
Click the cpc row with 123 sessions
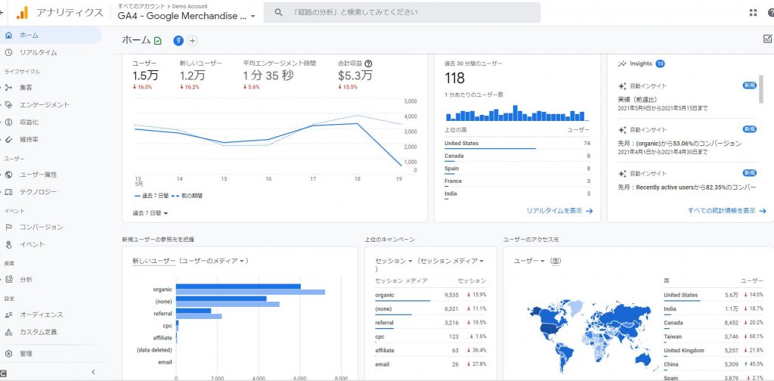(430, 336)
